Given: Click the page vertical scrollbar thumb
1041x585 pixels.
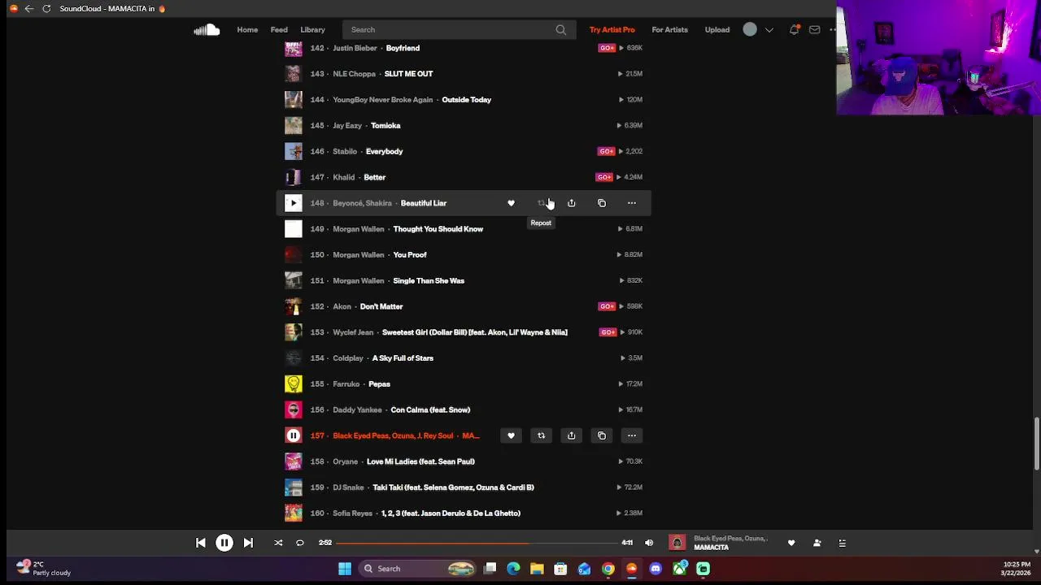Looking at the screenshot, I should pos(1036,444).
